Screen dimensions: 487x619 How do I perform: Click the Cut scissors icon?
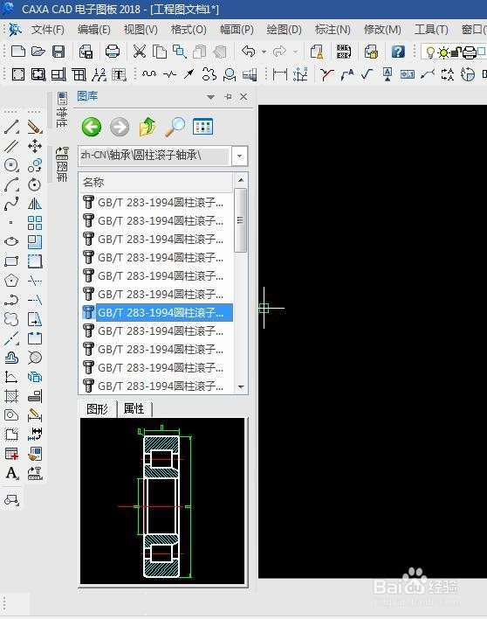(140, 52)
